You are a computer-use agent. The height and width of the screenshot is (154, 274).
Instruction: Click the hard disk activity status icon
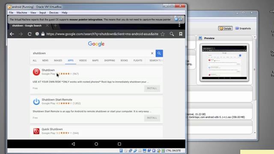[x=121, y=151]
